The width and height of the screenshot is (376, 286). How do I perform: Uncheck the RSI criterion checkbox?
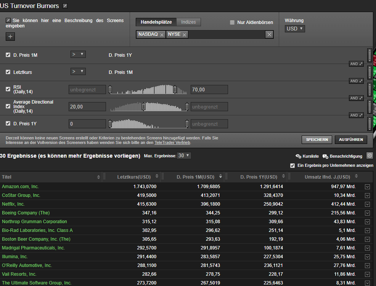[8, 89]
